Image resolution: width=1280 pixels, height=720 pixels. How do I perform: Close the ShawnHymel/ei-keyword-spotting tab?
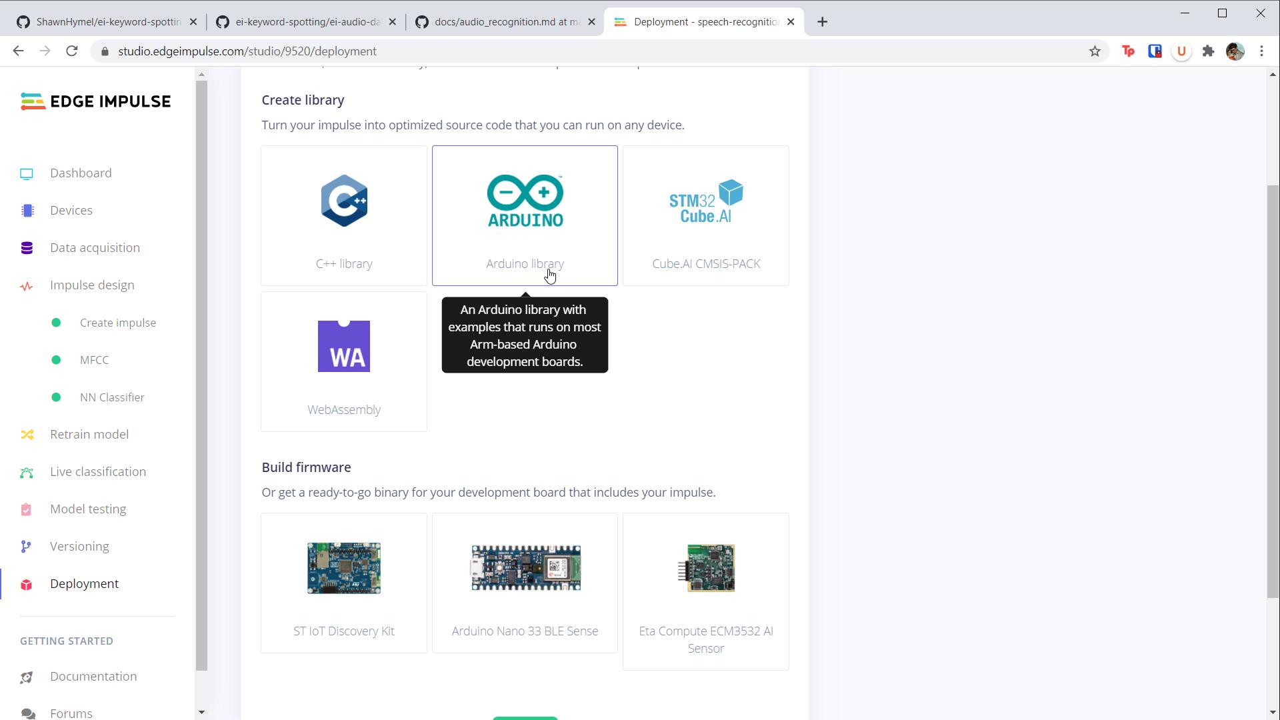(193, 22)
